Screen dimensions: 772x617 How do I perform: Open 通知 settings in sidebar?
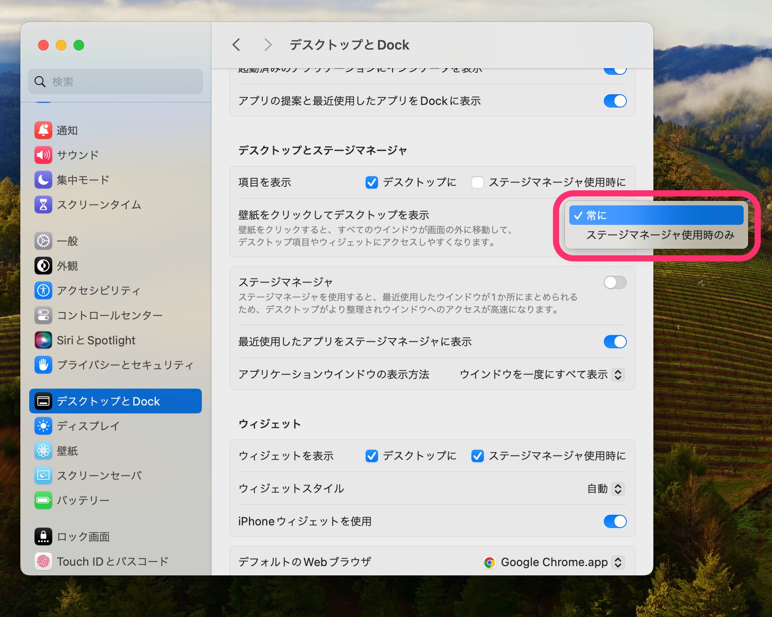pos(116,130)
